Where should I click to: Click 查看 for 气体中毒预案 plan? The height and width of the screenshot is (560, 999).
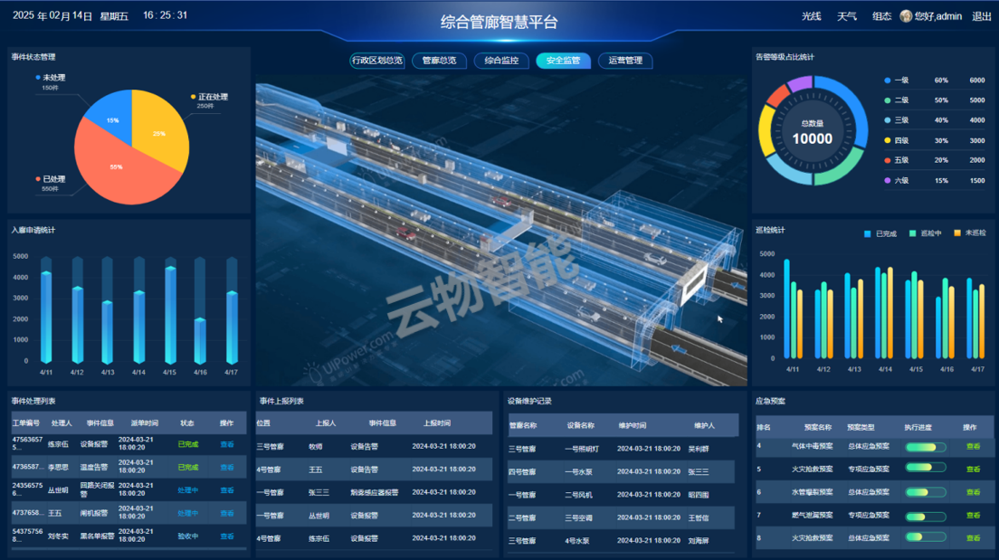click(x=973, y=446)
